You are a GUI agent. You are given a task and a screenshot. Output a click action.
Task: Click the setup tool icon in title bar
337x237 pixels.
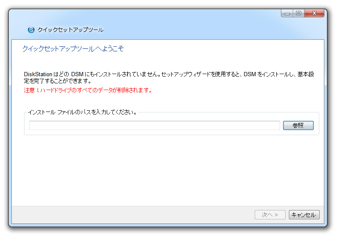31,30
